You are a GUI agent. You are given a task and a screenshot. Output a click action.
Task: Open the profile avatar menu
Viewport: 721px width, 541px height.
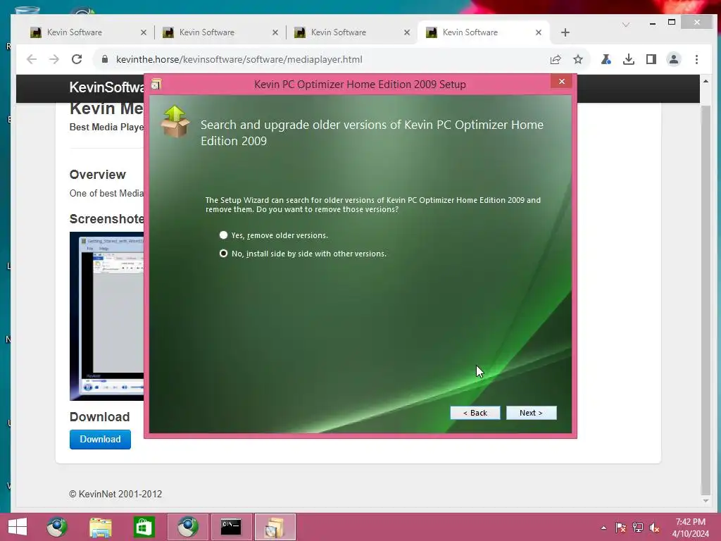pyautogui.click(x=674, y=59)
